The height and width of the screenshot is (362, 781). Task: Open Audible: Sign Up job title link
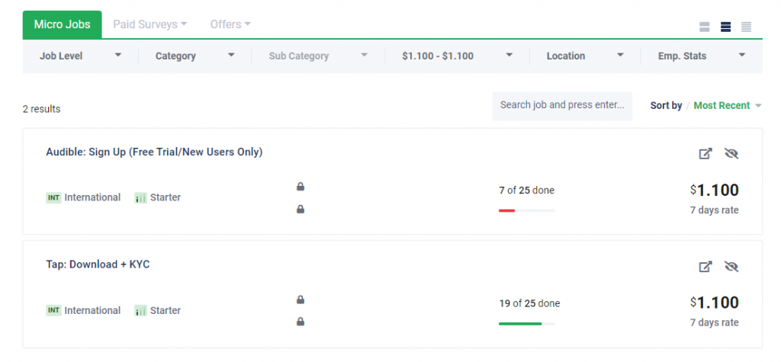coord(154,152)
